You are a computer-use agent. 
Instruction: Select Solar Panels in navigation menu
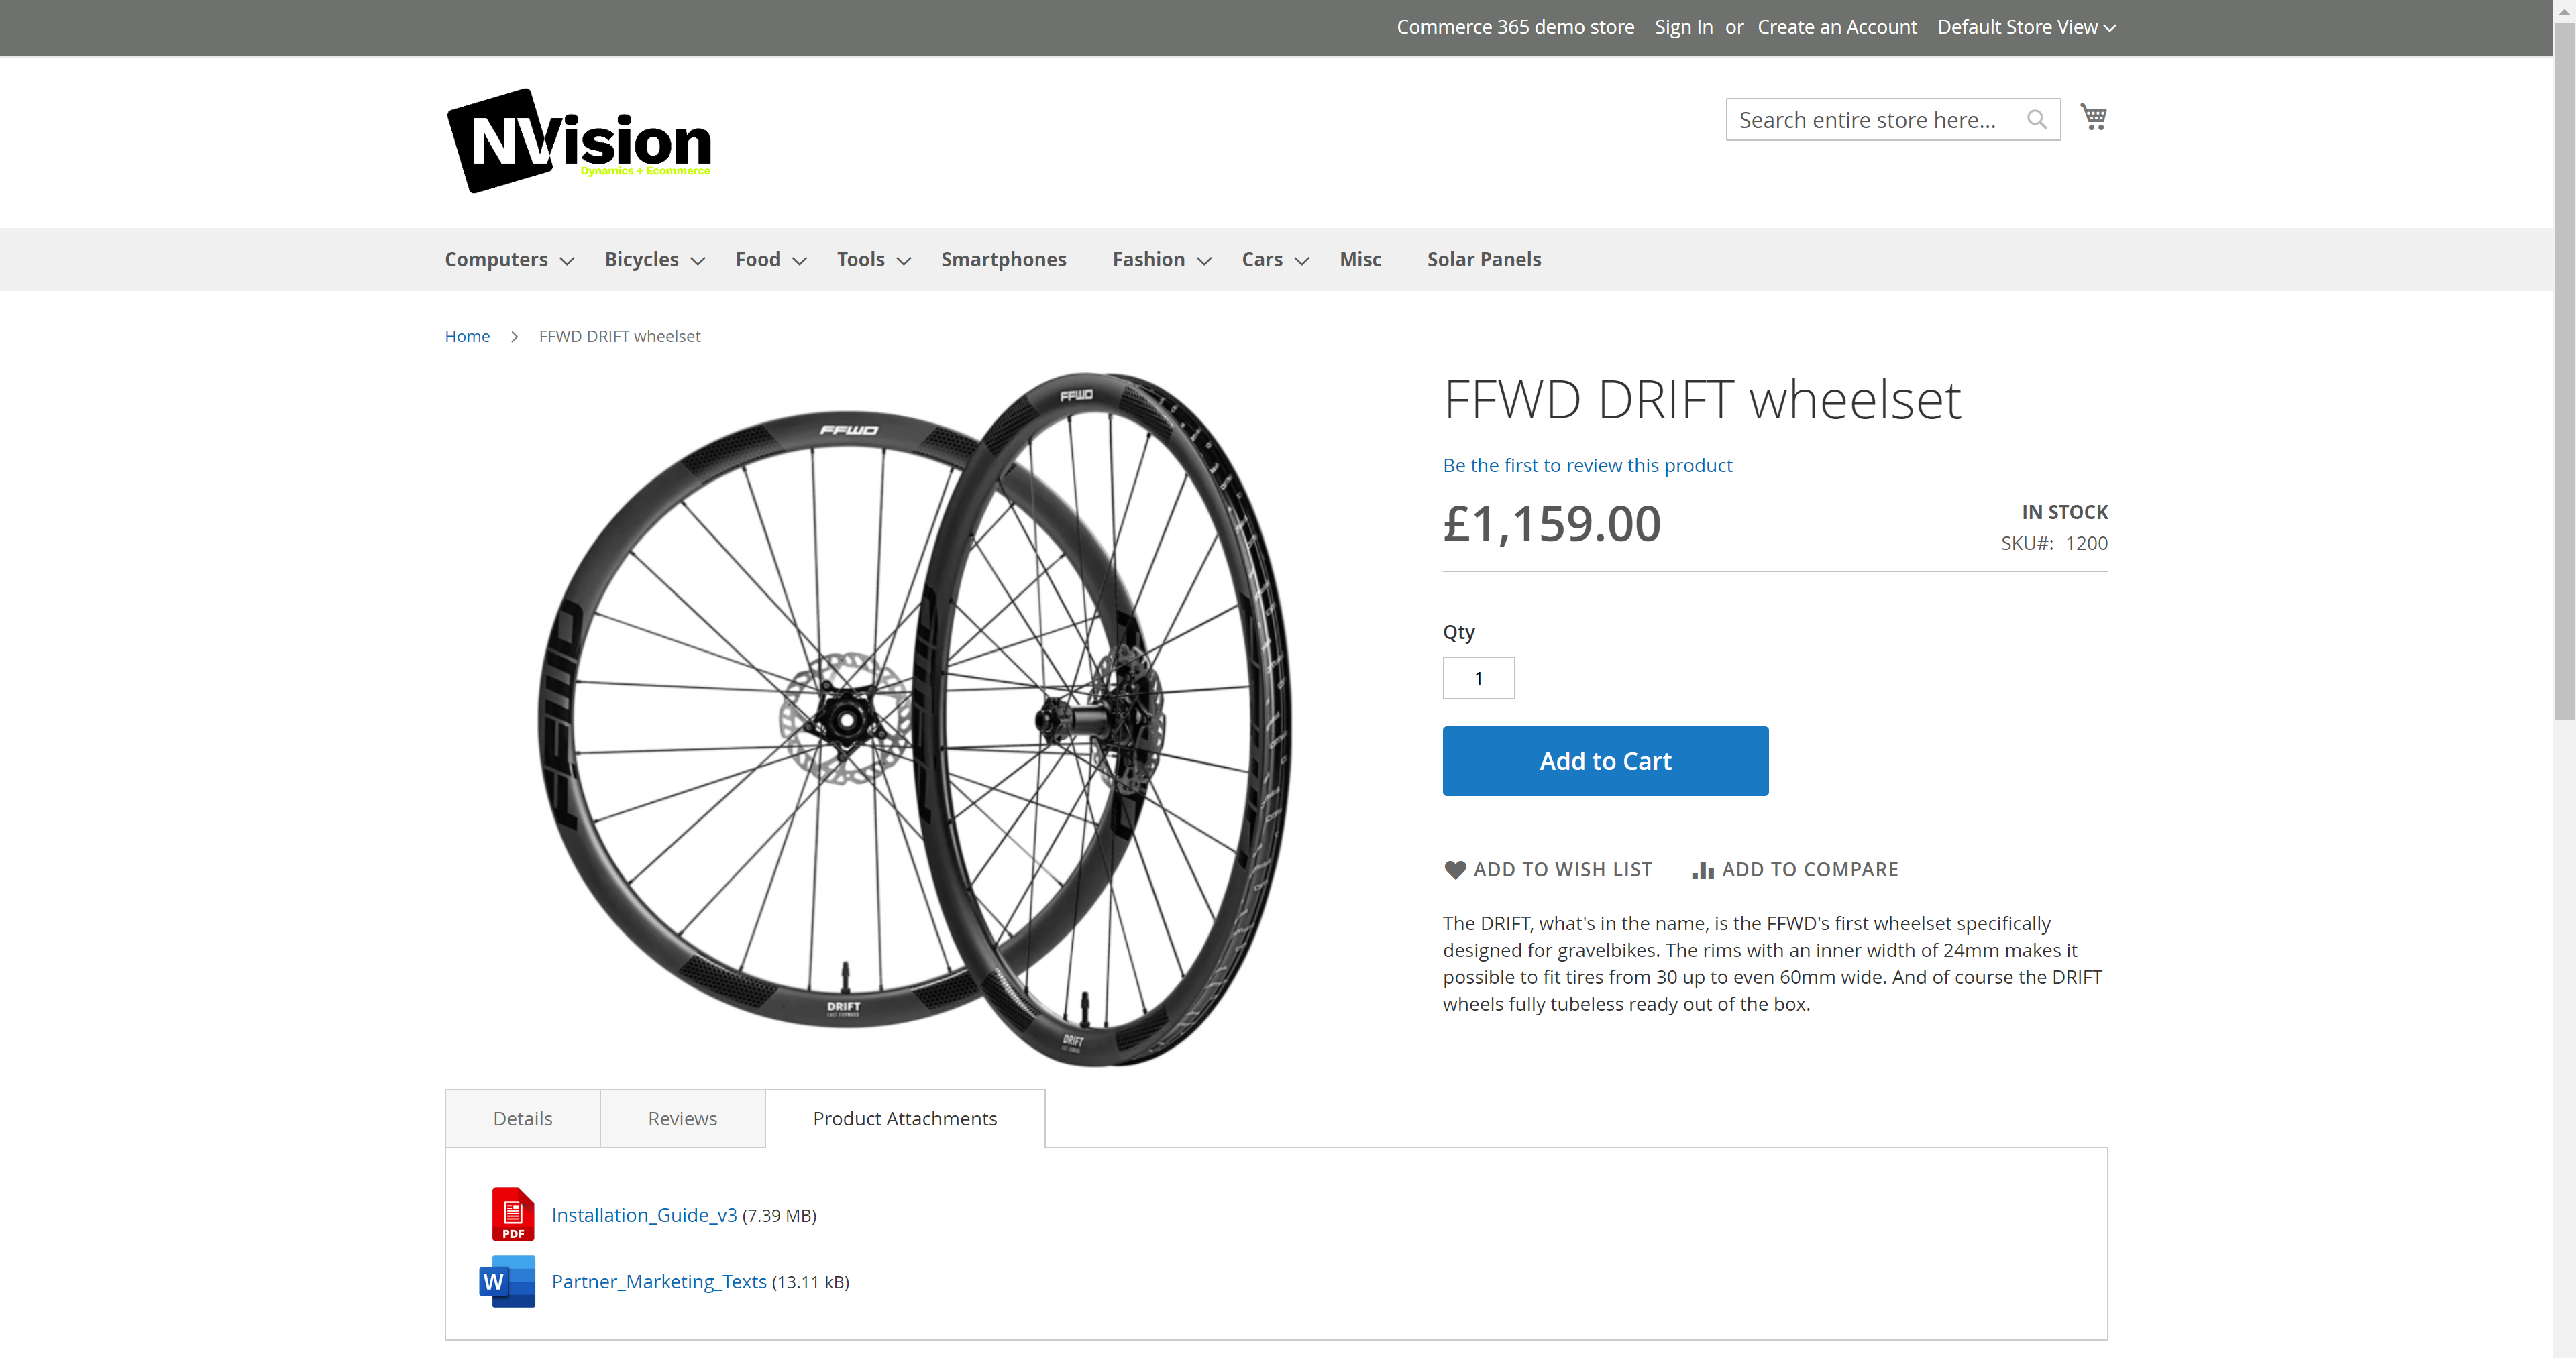(1483, 259)
